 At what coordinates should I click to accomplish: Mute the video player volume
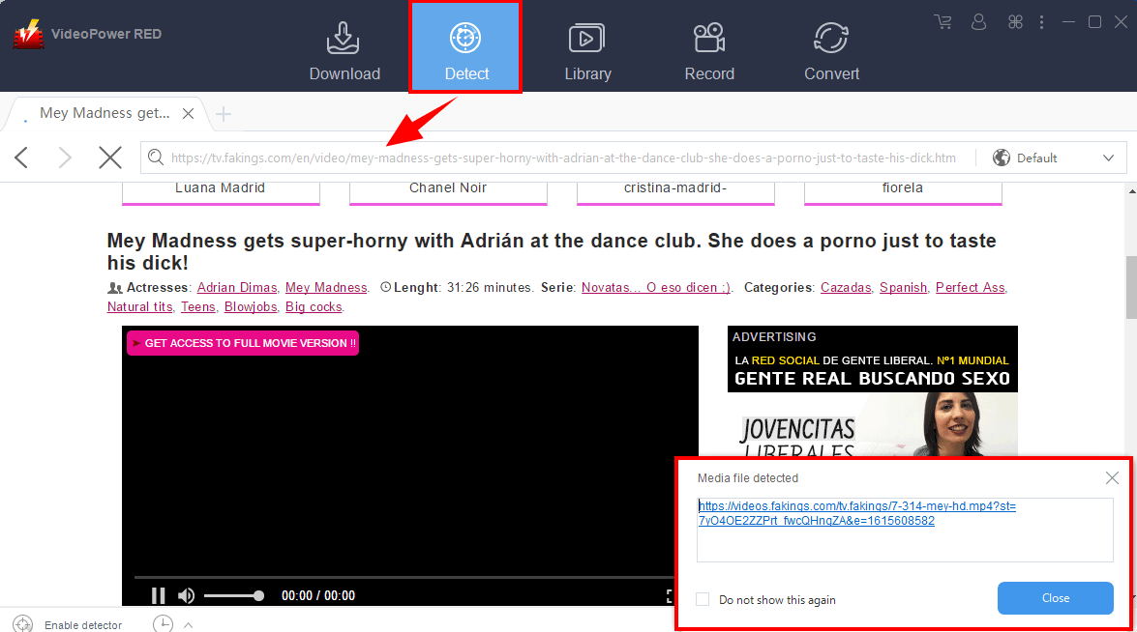[187, 596]
